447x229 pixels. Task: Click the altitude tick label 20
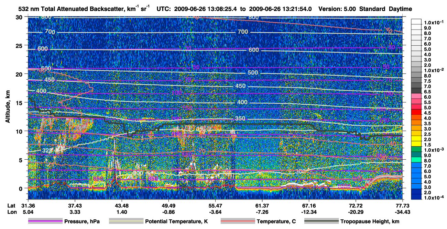click(x=20, y=74)
